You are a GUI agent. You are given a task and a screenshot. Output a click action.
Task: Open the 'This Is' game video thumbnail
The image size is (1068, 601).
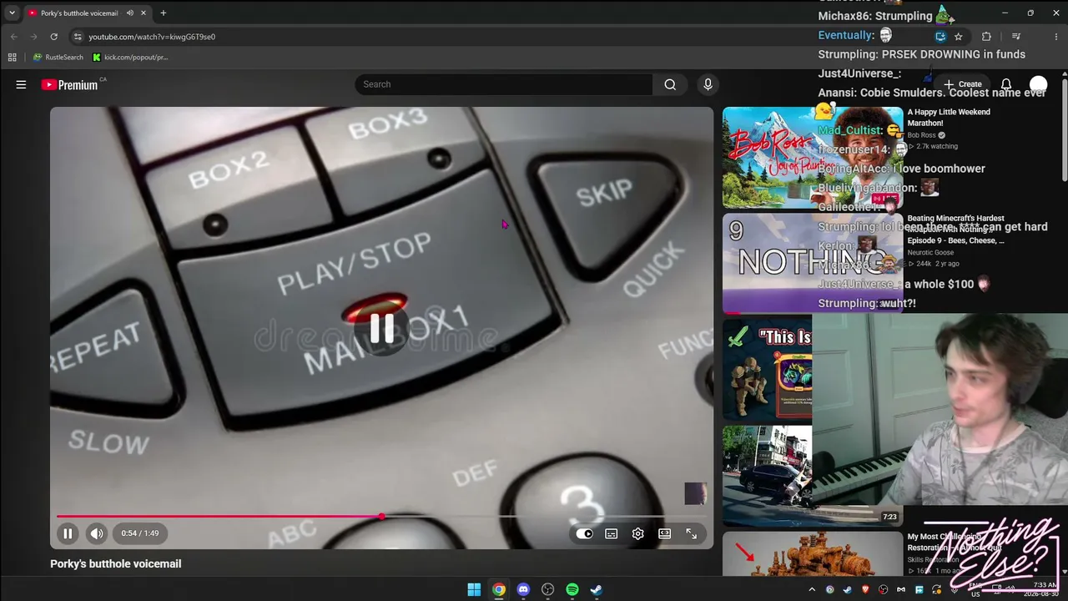[x=768, y=370]
